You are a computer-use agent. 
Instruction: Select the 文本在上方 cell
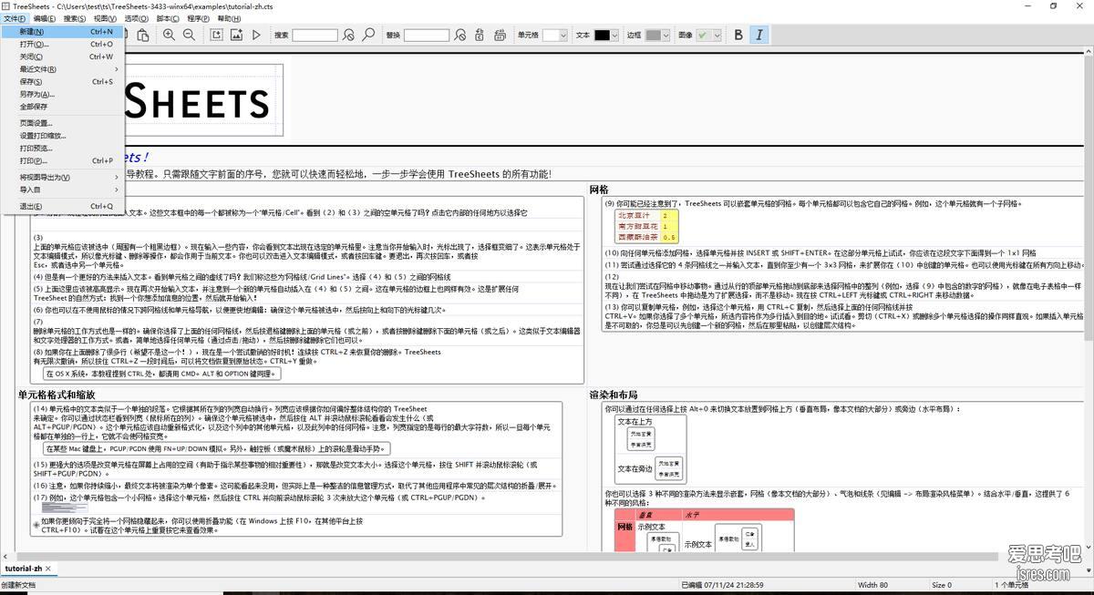point(635,421)
